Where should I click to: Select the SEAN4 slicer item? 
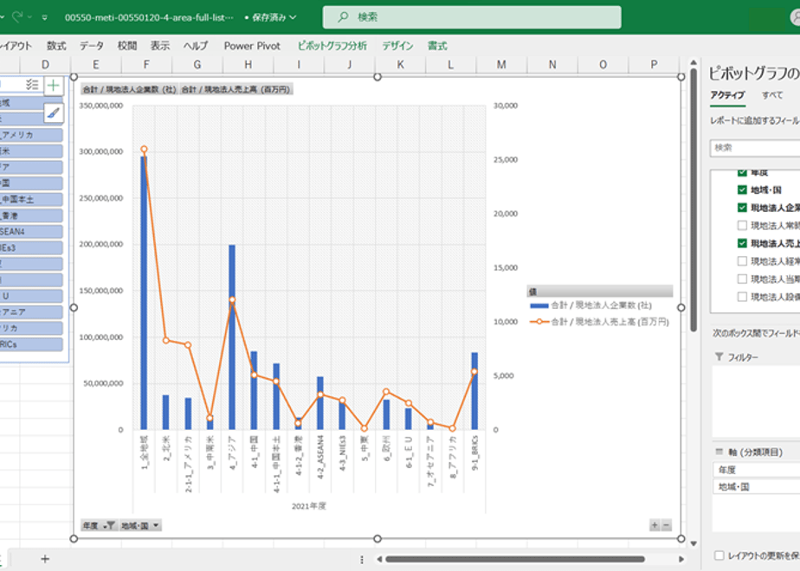tap(30, 232)
